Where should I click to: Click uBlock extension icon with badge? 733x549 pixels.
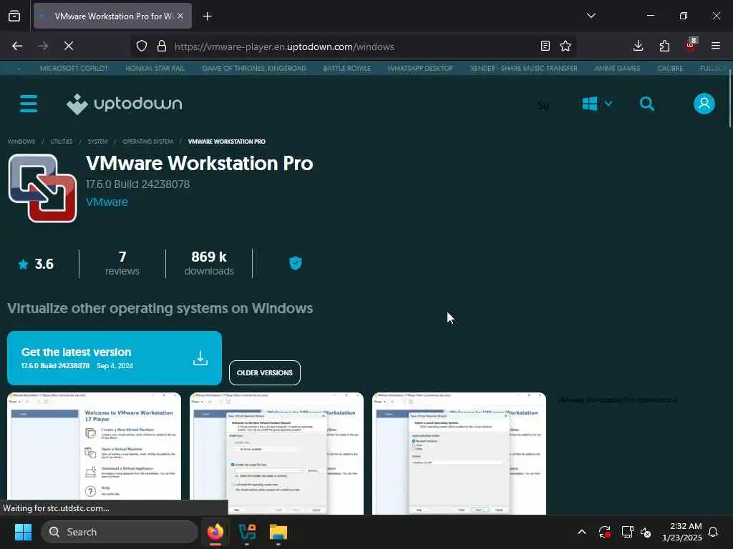pyautogui.click(x=691, y=45)
